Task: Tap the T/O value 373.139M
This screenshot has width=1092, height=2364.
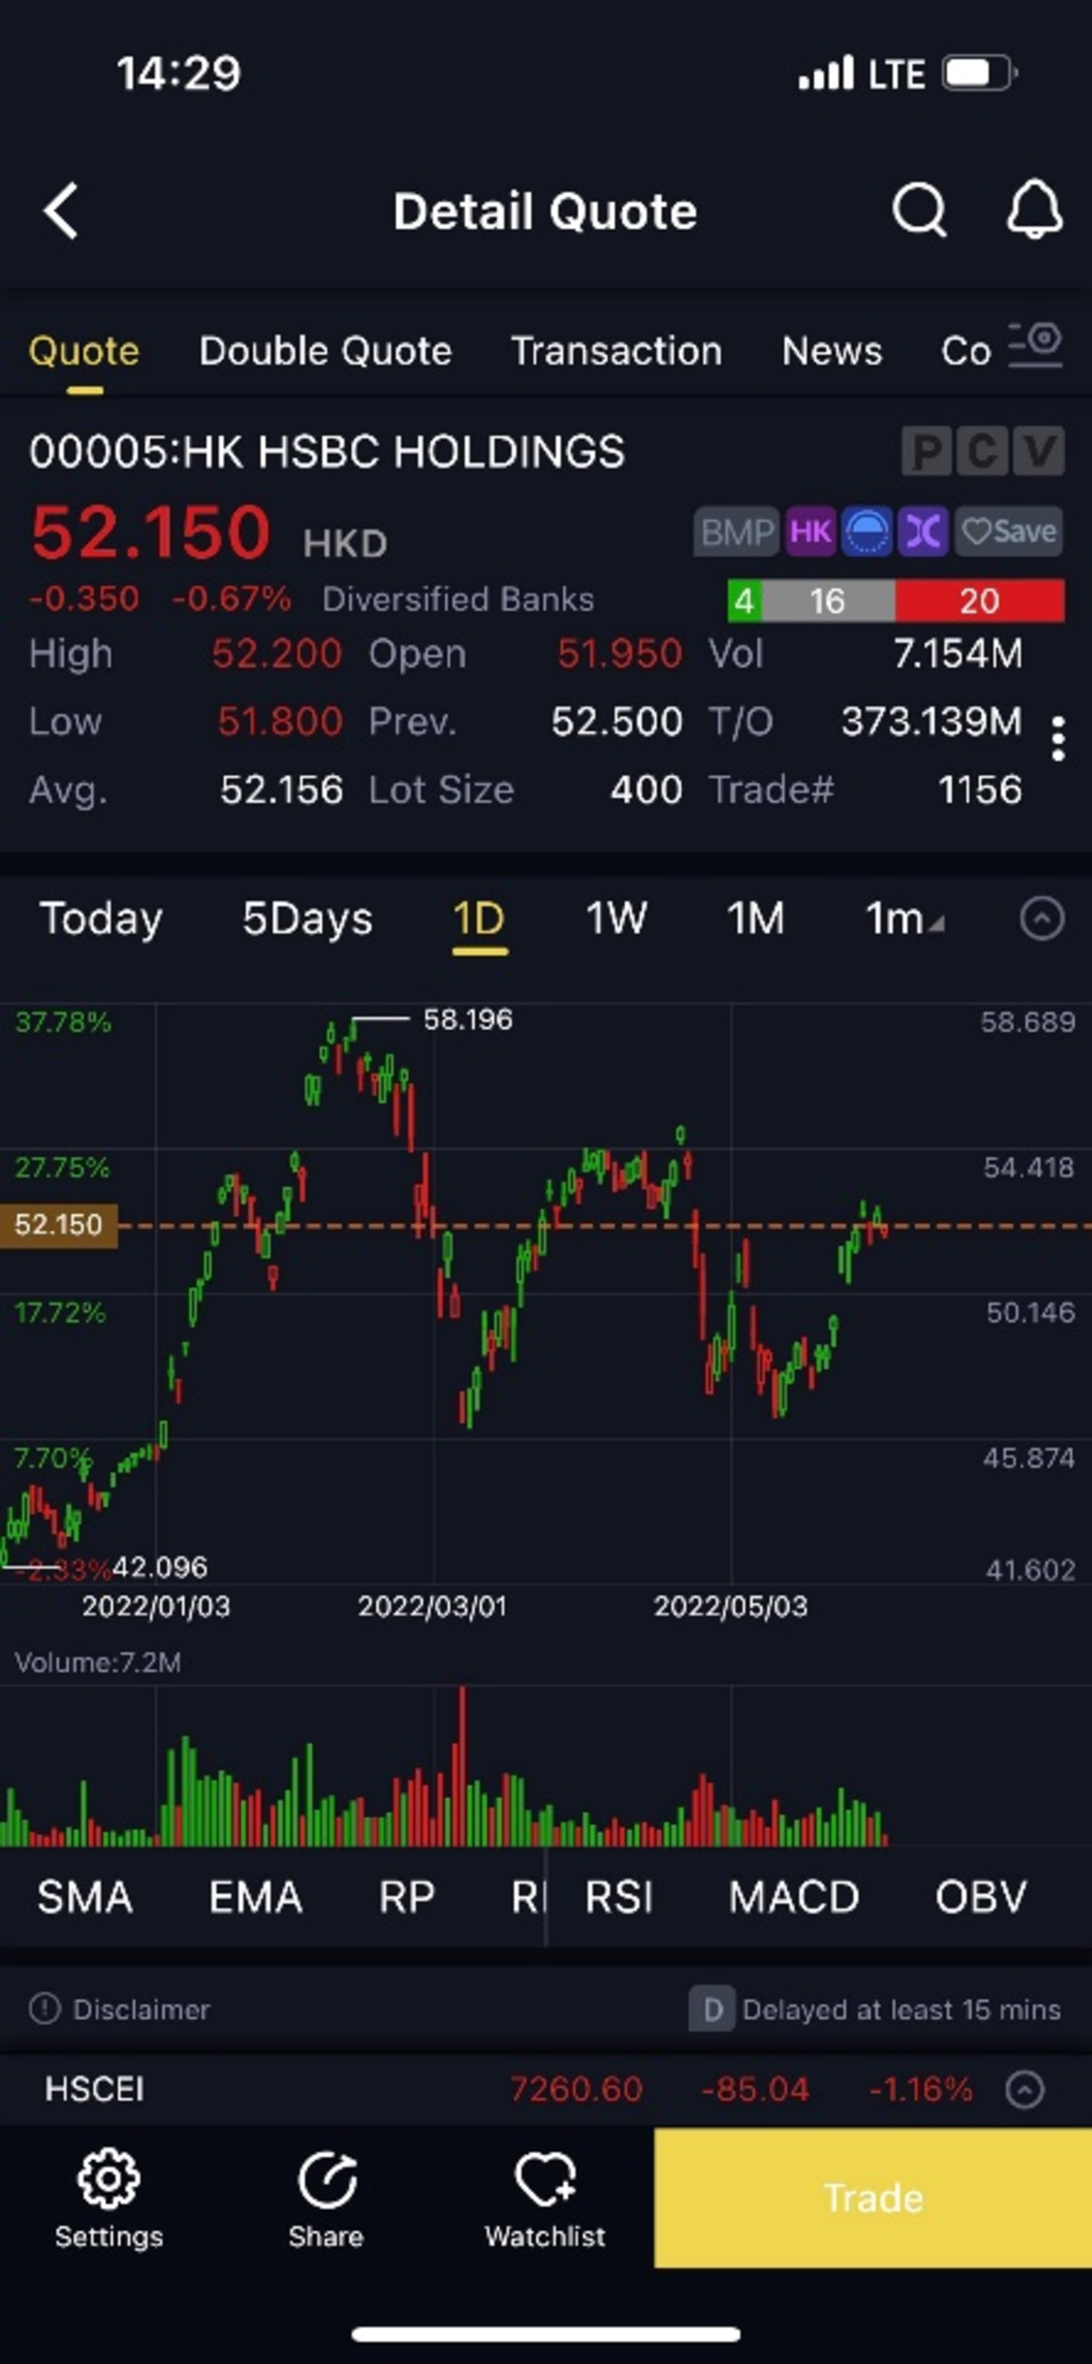Action: (x=931, y=722)
